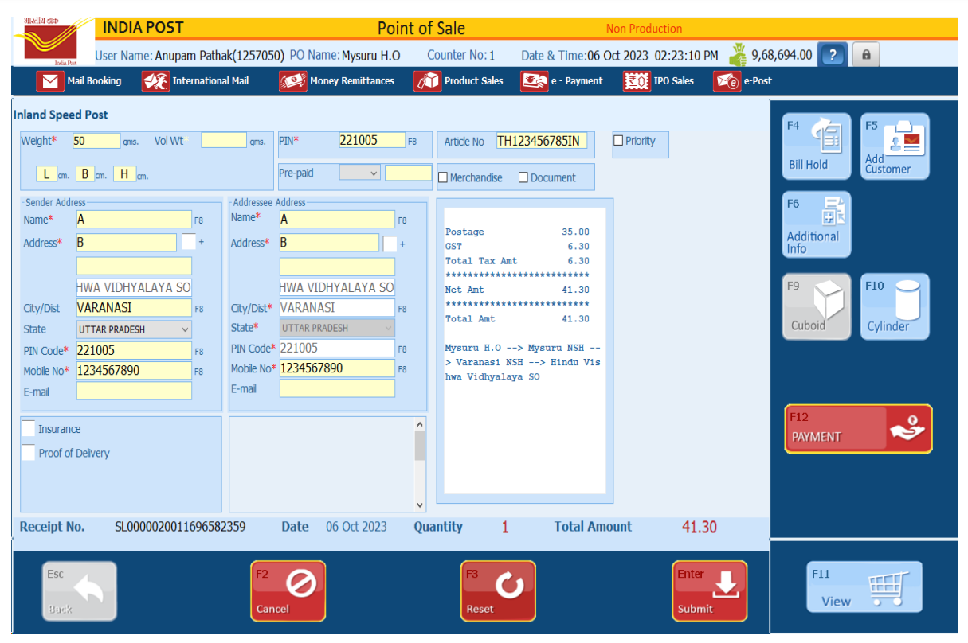Click the remarks box scrollbar thumb
The image size is (968, 643).
tap(420, 446)
